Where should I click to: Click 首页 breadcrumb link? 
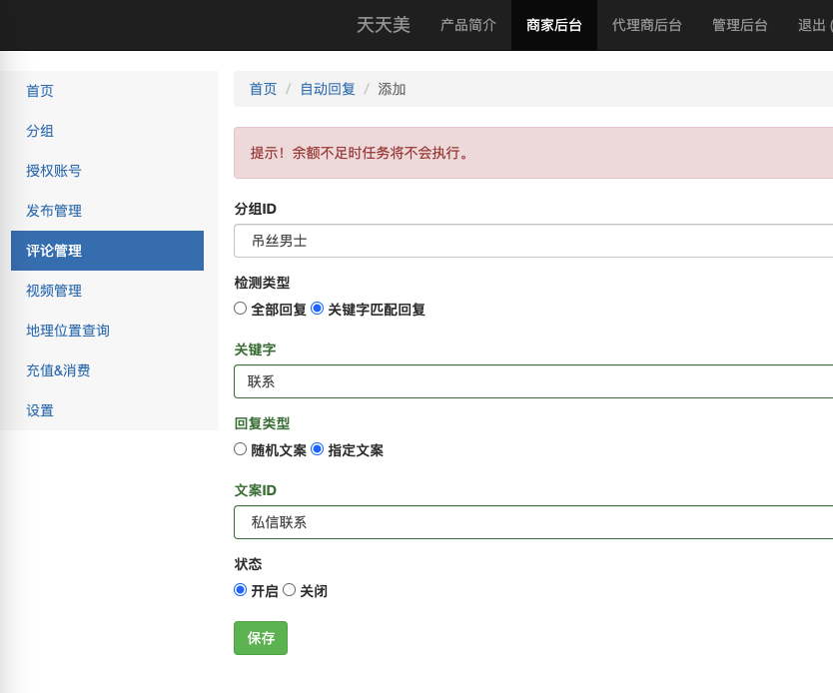[263, 89]
